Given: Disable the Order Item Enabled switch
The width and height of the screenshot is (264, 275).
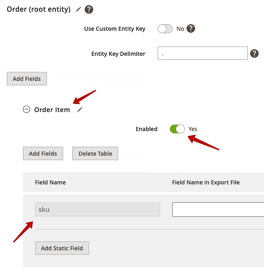Looking at the screenshot, I should point(177,129).
